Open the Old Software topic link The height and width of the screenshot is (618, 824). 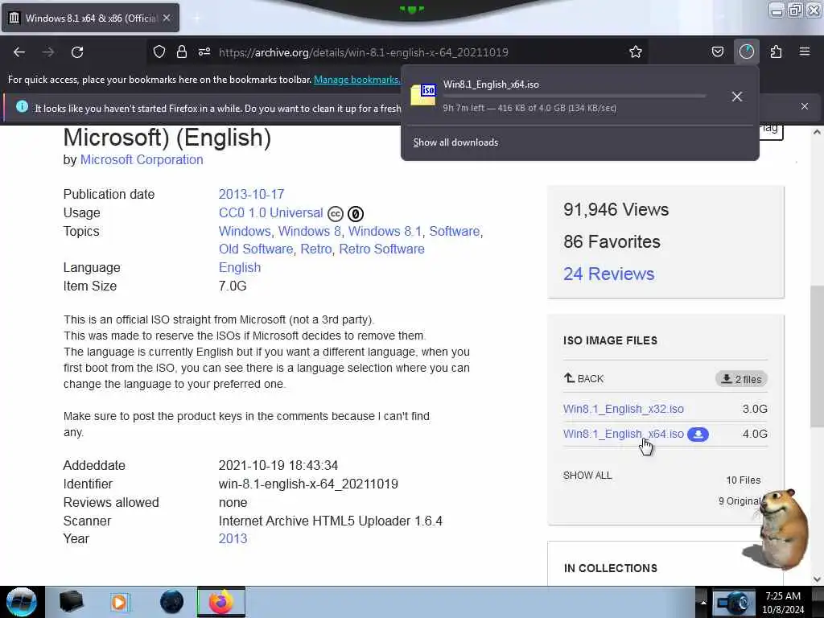255,249
